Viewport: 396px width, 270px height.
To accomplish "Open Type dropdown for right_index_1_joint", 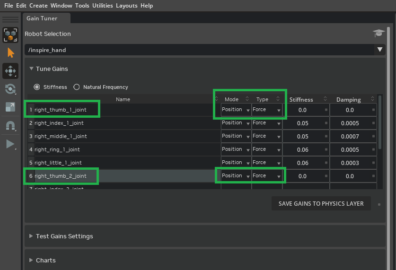I will pyautogui.click(x=267, y=123).
